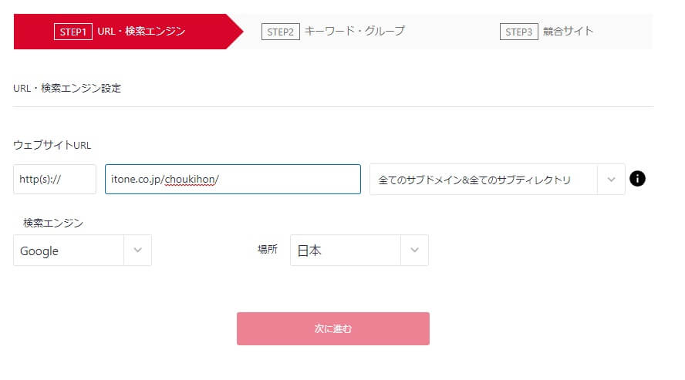Click the STEP1 badge label

73,32
